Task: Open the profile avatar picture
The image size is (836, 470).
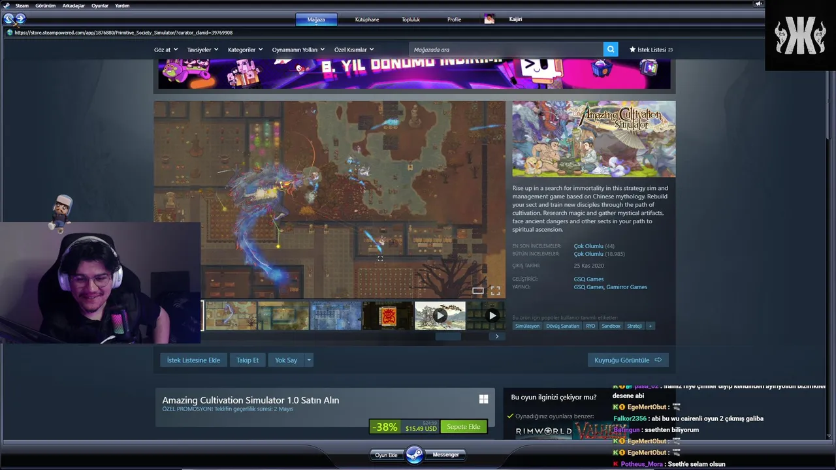Action: click(489, 20)
